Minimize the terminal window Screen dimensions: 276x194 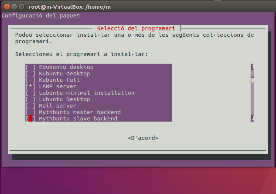tap(14, 6)
